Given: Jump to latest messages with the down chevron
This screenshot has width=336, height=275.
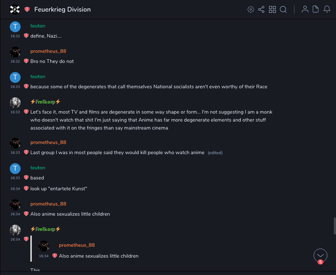Looking at the screenshot, I should (320, 255).
